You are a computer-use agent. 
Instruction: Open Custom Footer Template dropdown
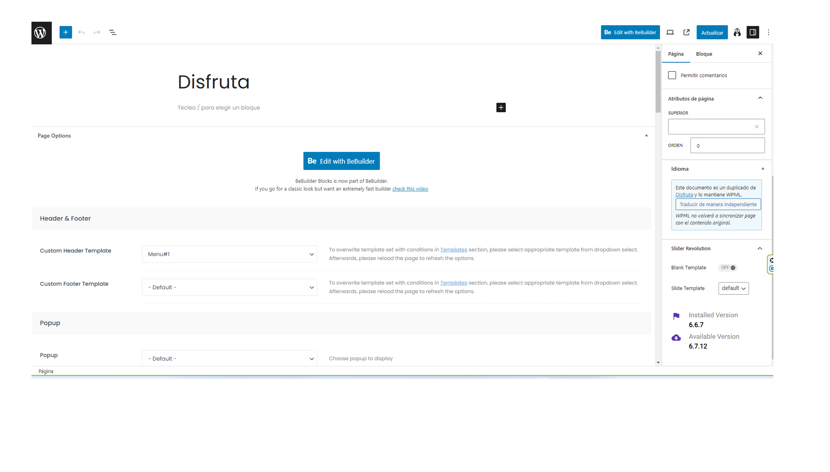point(229,287)
